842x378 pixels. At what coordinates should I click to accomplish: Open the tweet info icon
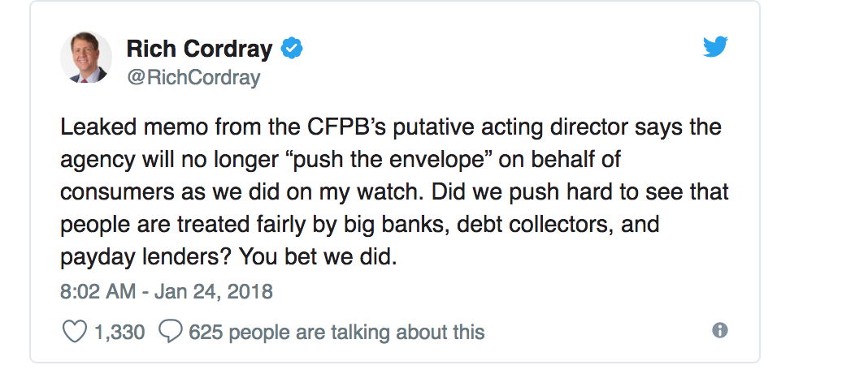point(719,330)
